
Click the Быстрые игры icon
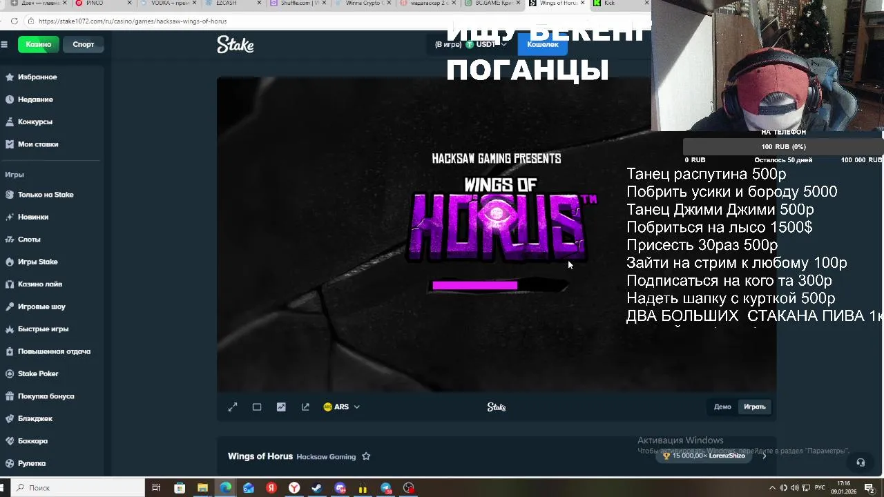(x=10, y=329)
